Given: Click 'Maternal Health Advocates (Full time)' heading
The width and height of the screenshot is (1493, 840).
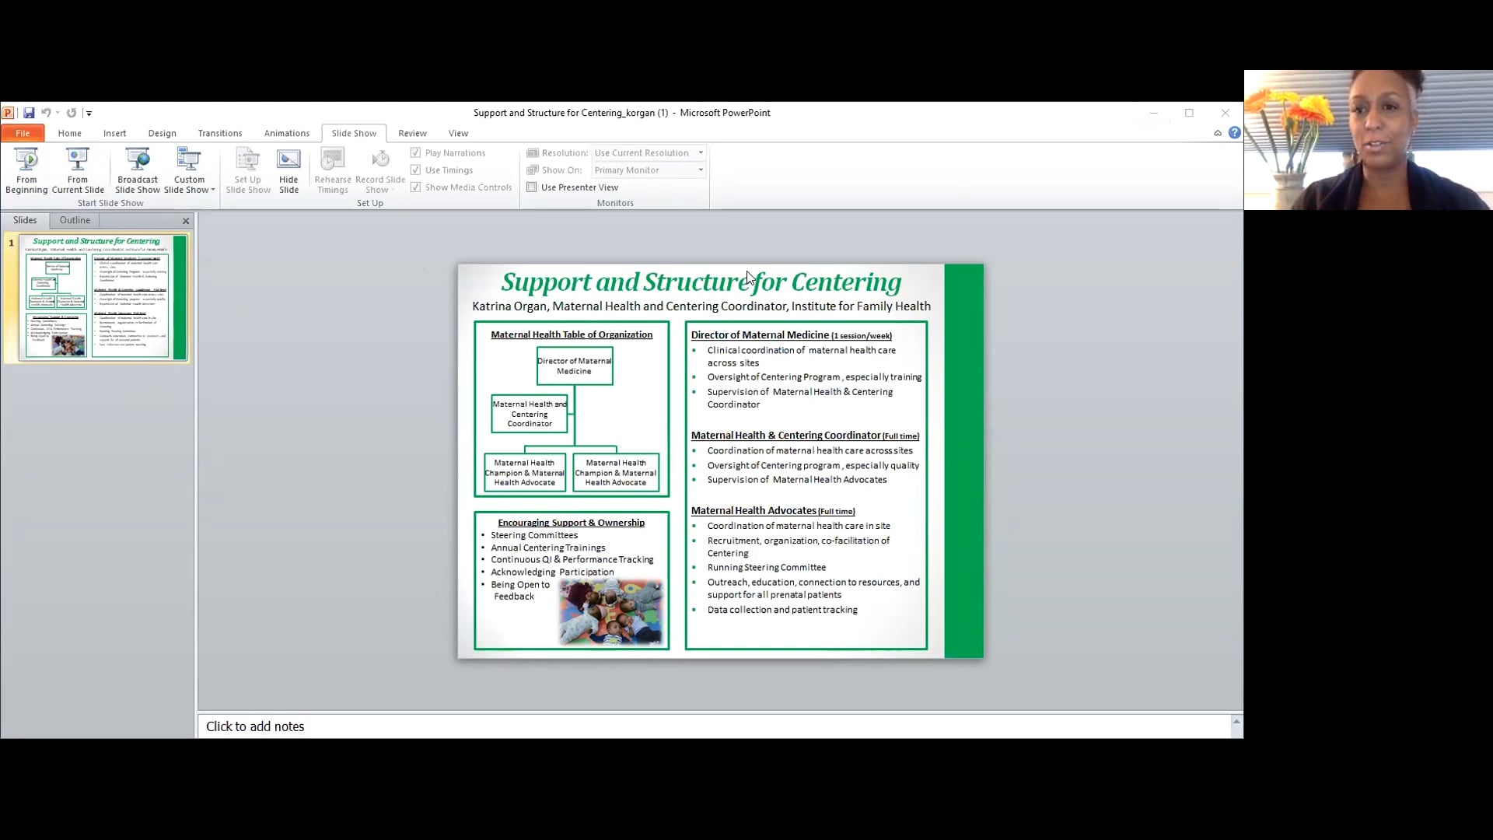Looking at the screenshot, I should point(773,510).
